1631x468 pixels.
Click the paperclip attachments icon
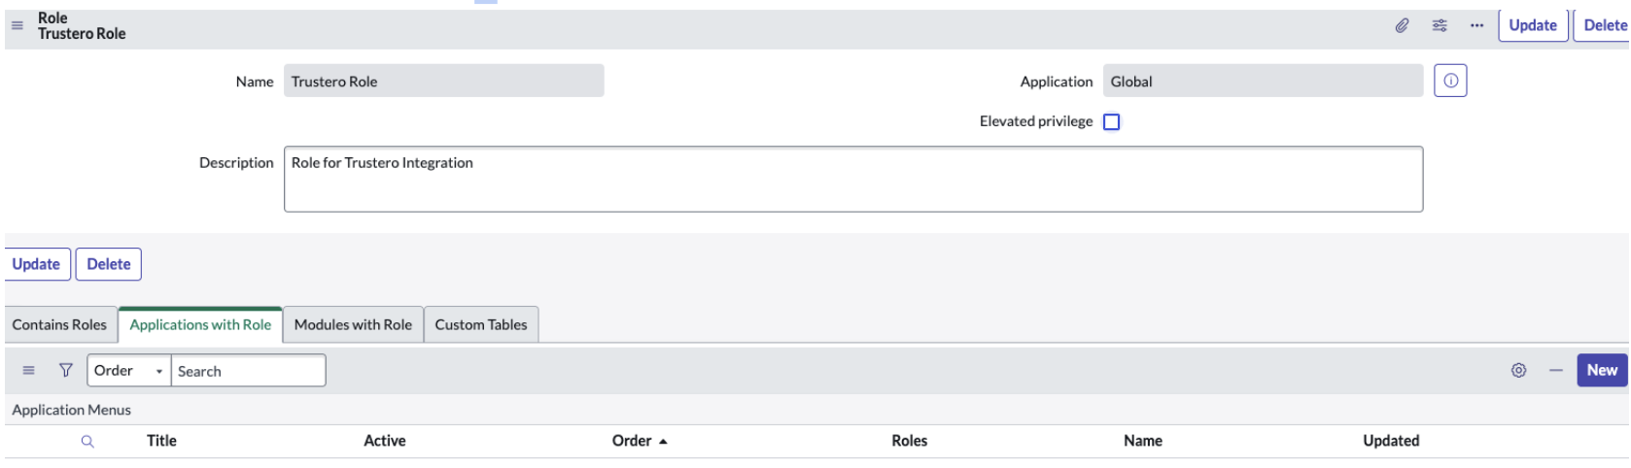pyautogui.click(x=1402, y=25)
